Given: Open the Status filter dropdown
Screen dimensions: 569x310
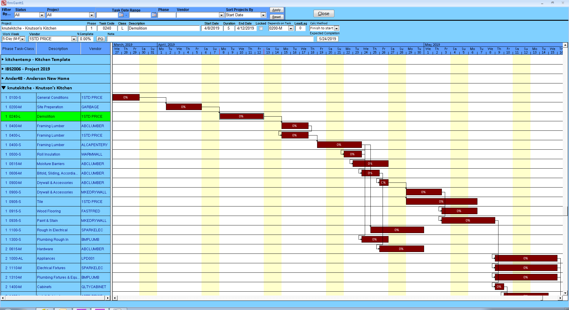Looking at the screenshot, I should pyautogui.click(x=42, y=15).
